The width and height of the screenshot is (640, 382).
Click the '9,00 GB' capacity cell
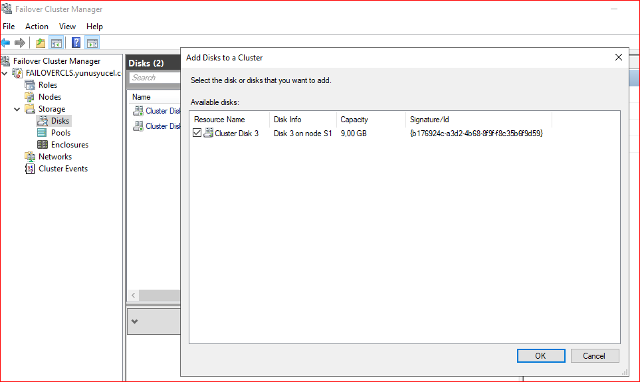tap(354, 133)
